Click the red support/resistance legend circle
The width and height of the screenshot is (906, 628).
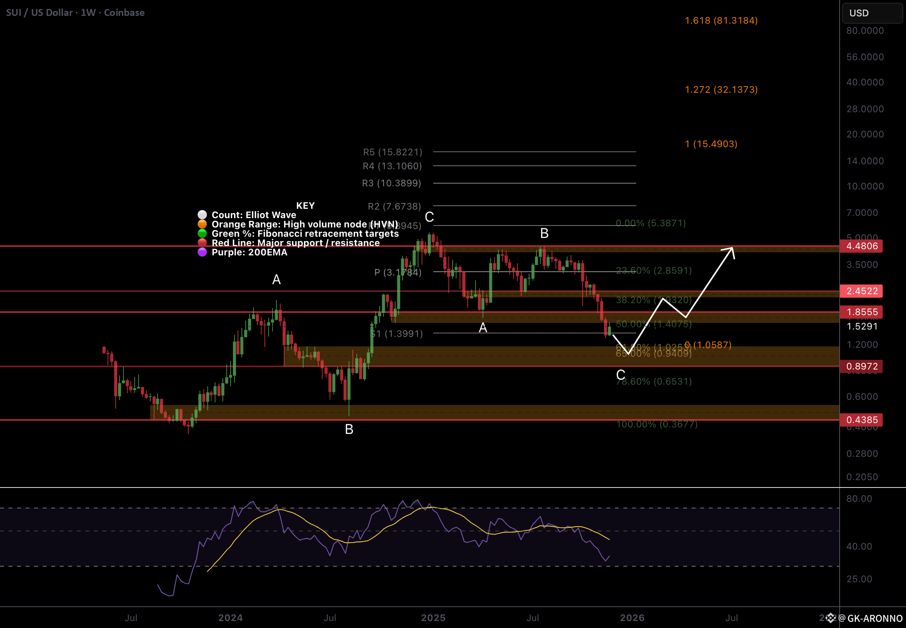[202, 243]
